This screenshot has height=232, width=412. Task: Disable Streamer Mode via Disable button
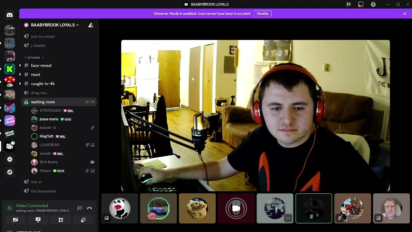point(263,14)
